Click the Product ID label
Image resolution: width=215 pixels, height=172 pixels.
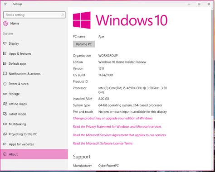[x=80, y=81]
